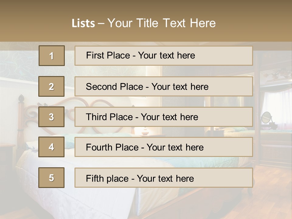Click the round mirror in background photo
This screenshot has height=219, width=292.
pyautogui.click(x=266, y=117)
